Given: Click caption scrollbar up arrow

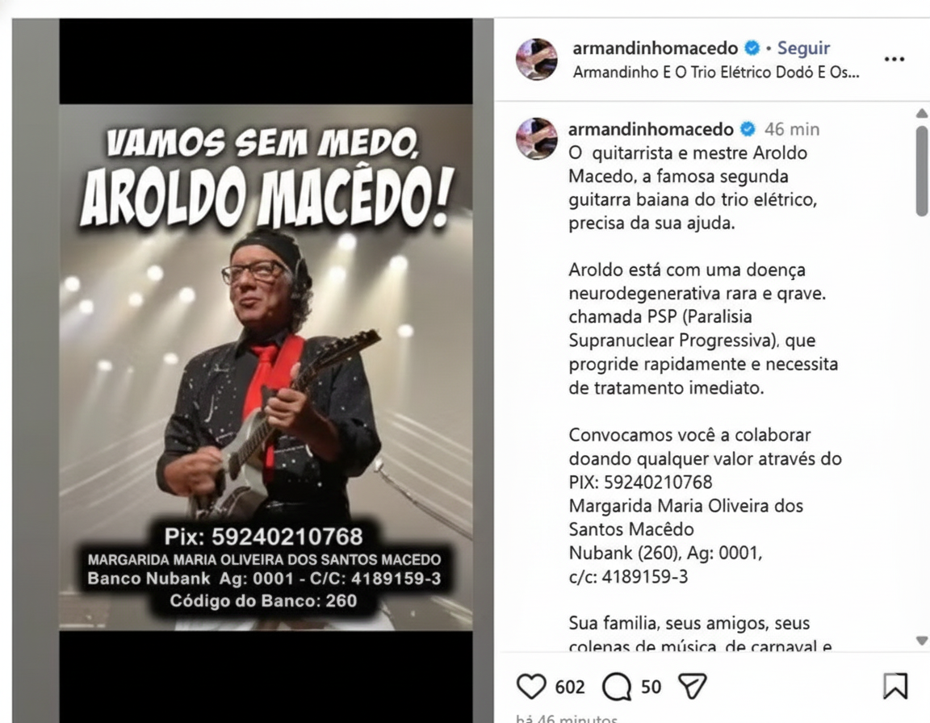Looking at the screenshot, I should click(922, 113).
